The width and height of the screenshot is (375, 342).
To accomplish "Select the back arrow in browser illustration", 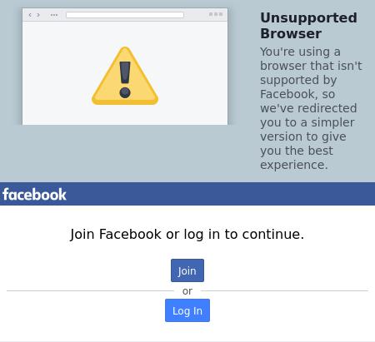I will coord(30,15).
